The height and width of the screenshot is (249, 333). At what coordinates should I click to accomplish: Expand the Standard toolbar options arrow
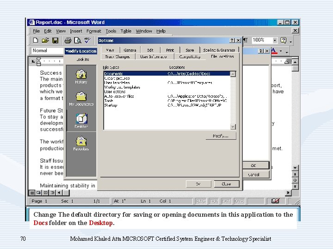coord(290,41)
